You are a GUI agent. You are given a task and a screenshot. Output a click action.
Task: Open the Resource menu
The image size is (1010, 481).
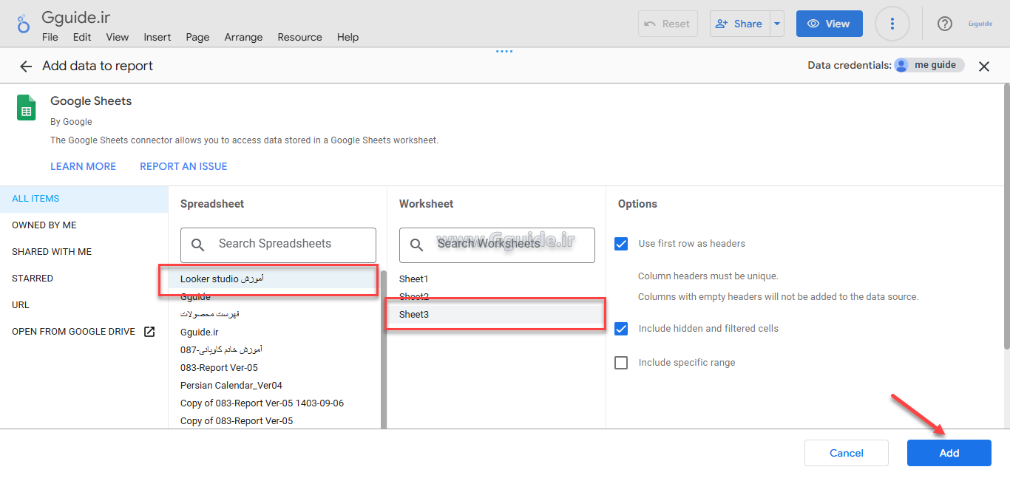pyautogui.click(x=299, y=37)
